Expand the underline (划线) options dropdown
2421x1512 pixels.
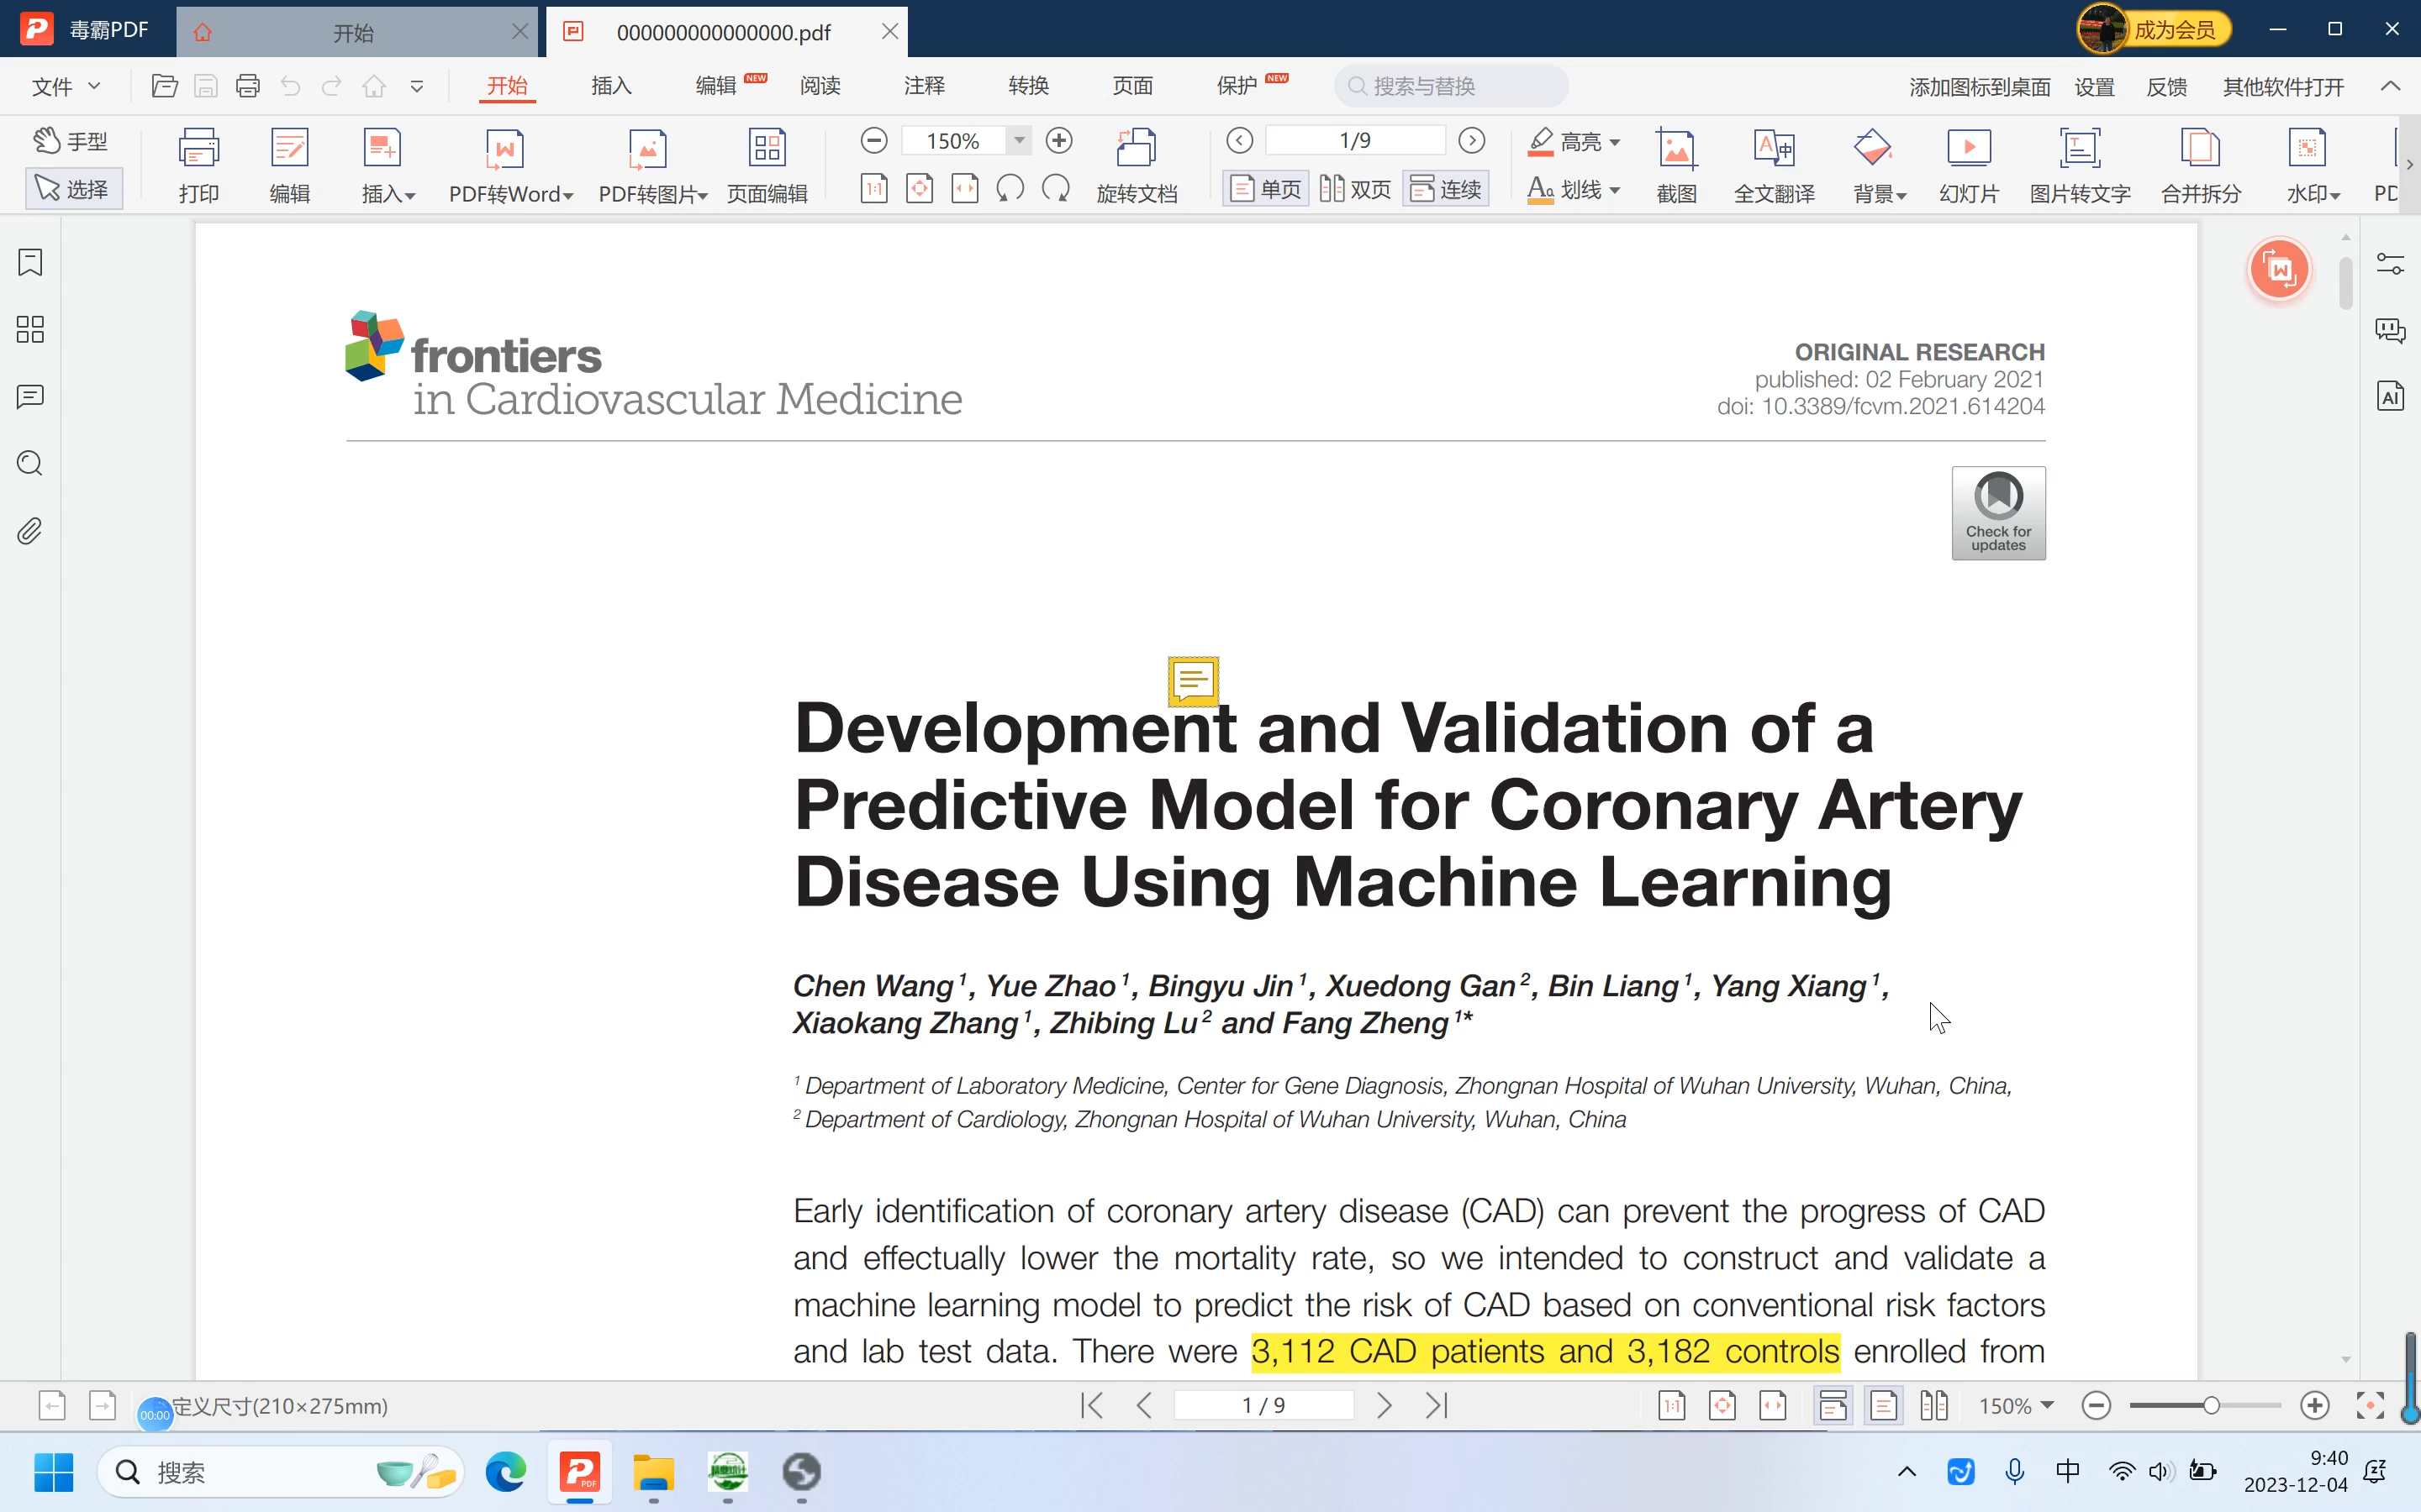click(1615, 190)
